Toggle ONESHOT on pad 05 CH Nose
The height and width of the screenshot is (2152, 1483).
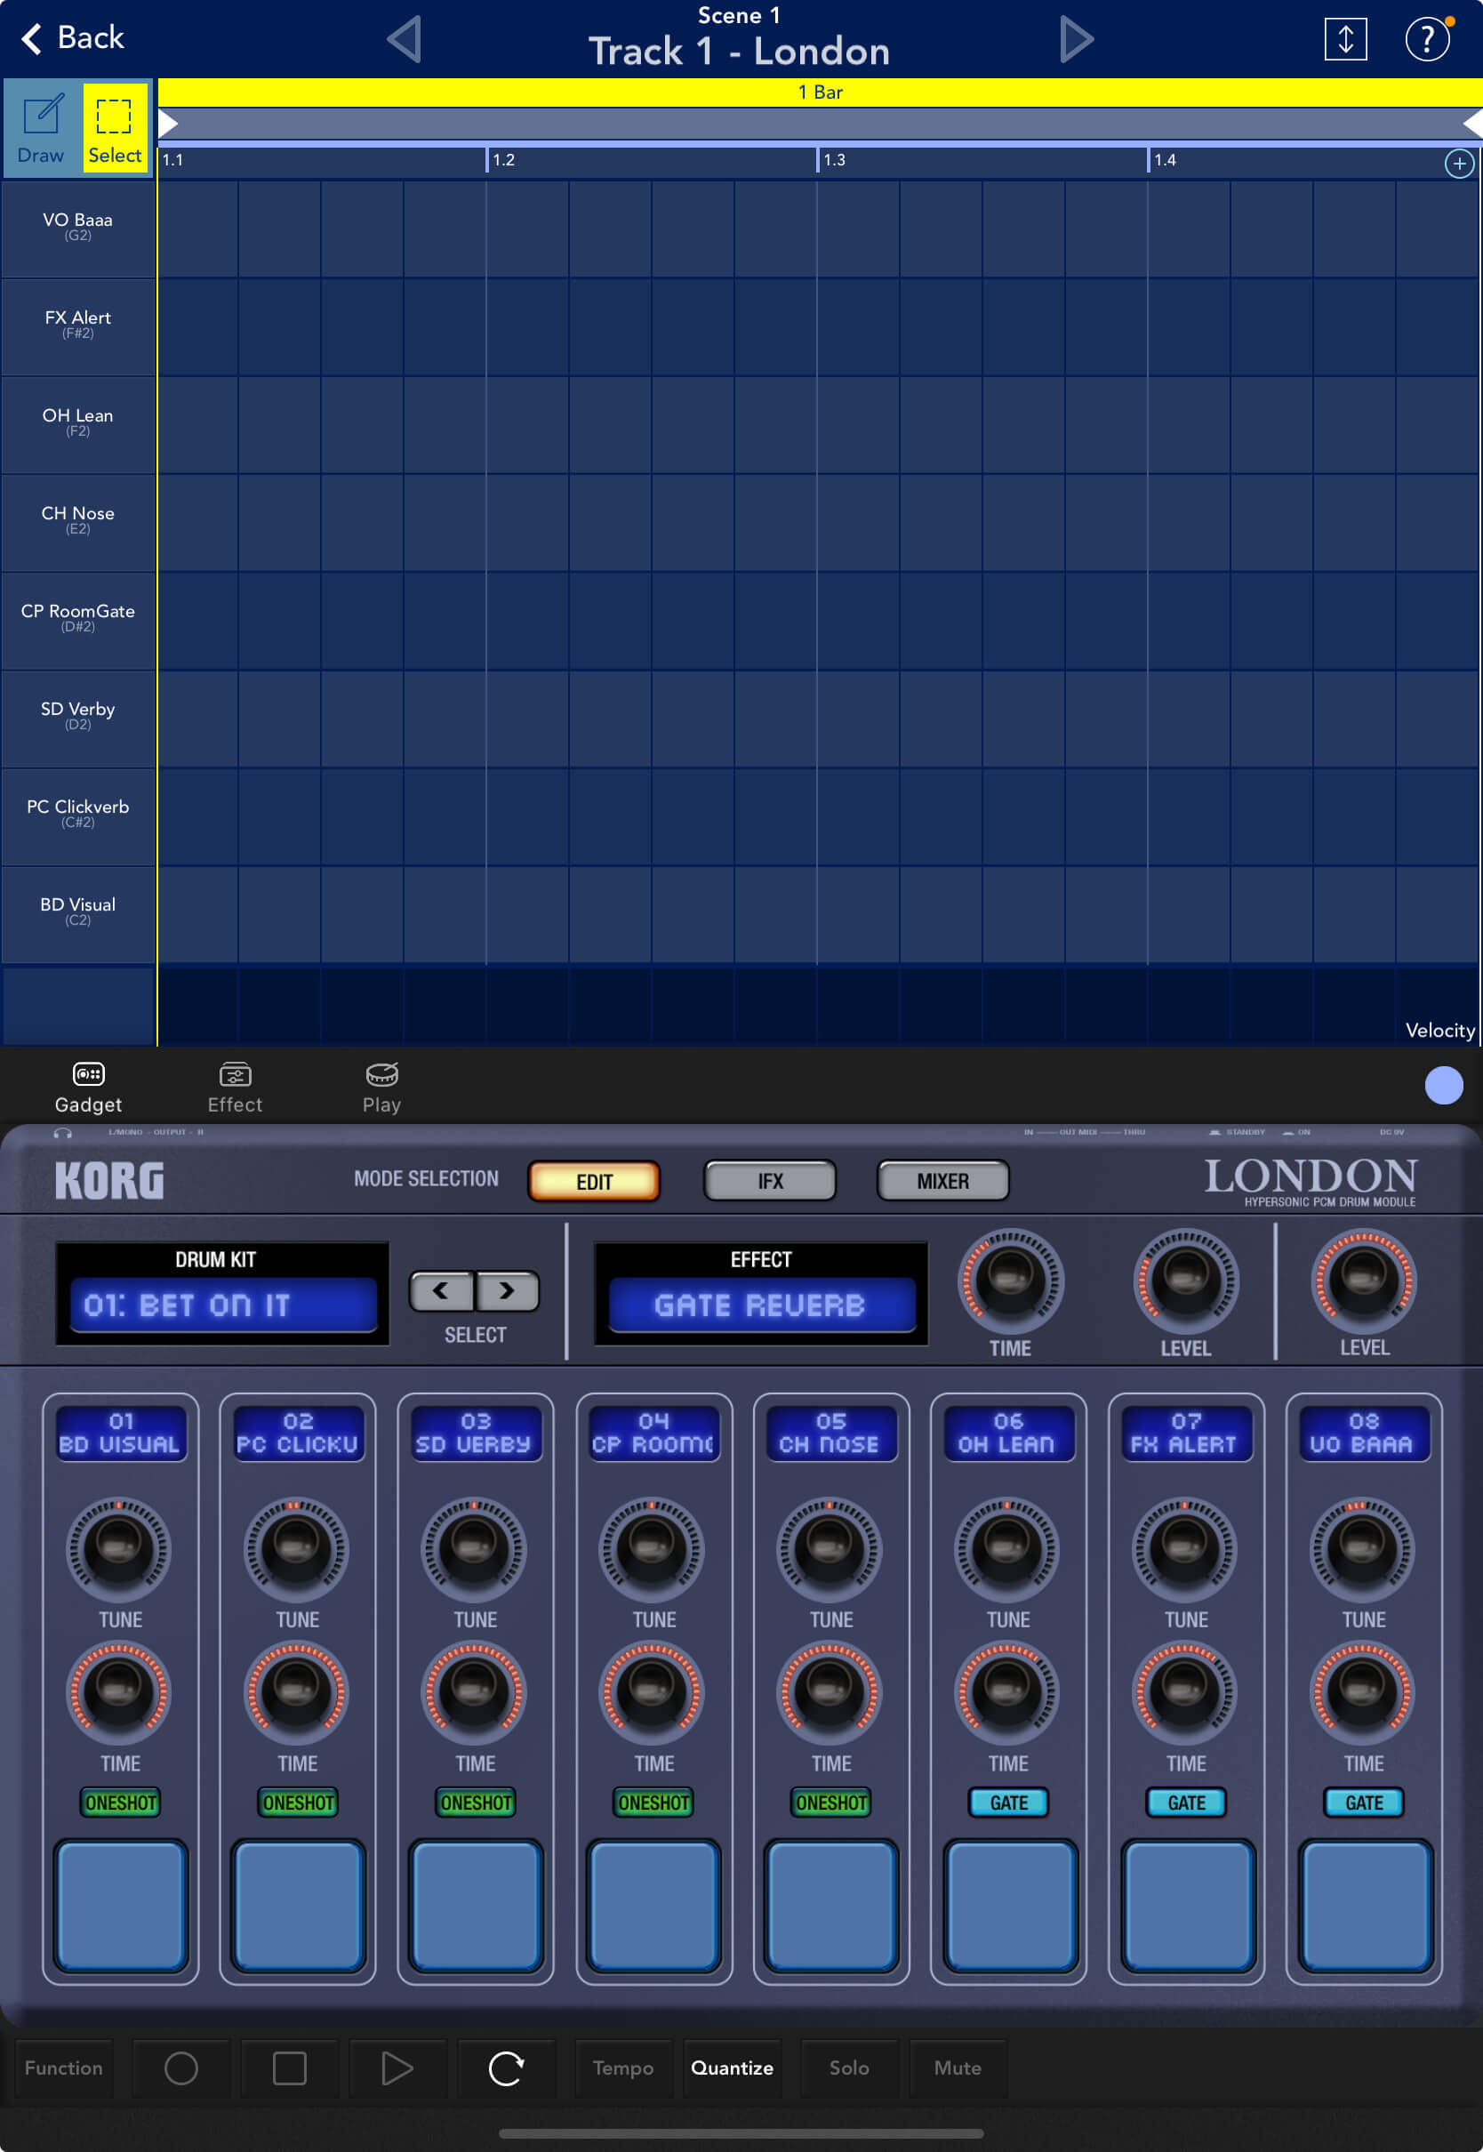point(830,1803)
